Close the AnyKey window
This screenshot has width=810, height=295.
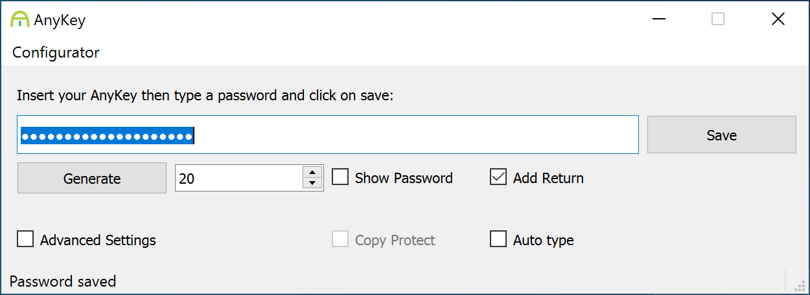778,19
